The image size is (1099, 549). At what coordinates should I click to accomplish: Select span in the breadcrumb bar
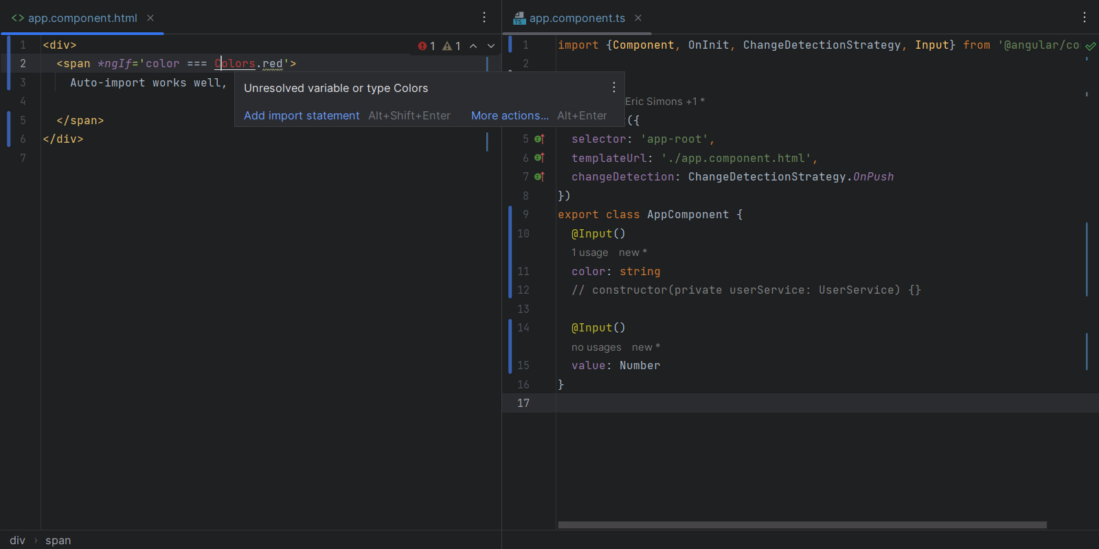coord(58,541)
